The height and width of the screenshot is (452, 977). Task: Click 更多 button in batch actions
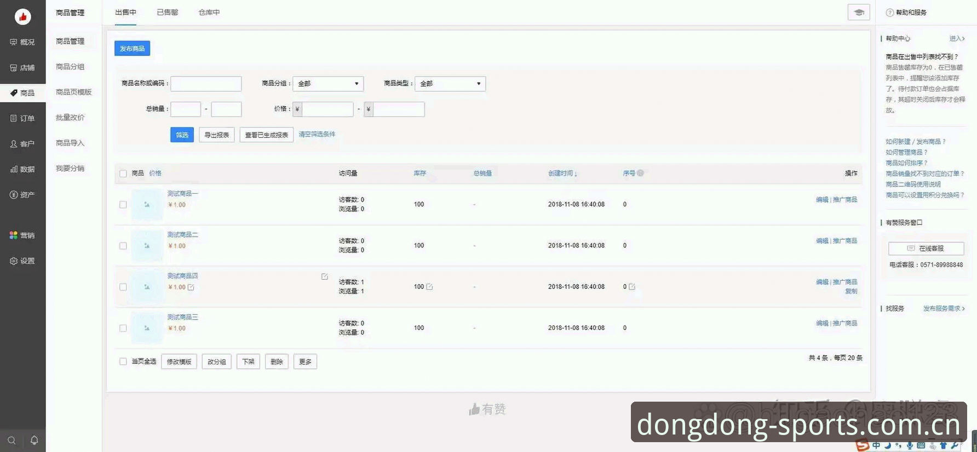[x=305, y=362]
